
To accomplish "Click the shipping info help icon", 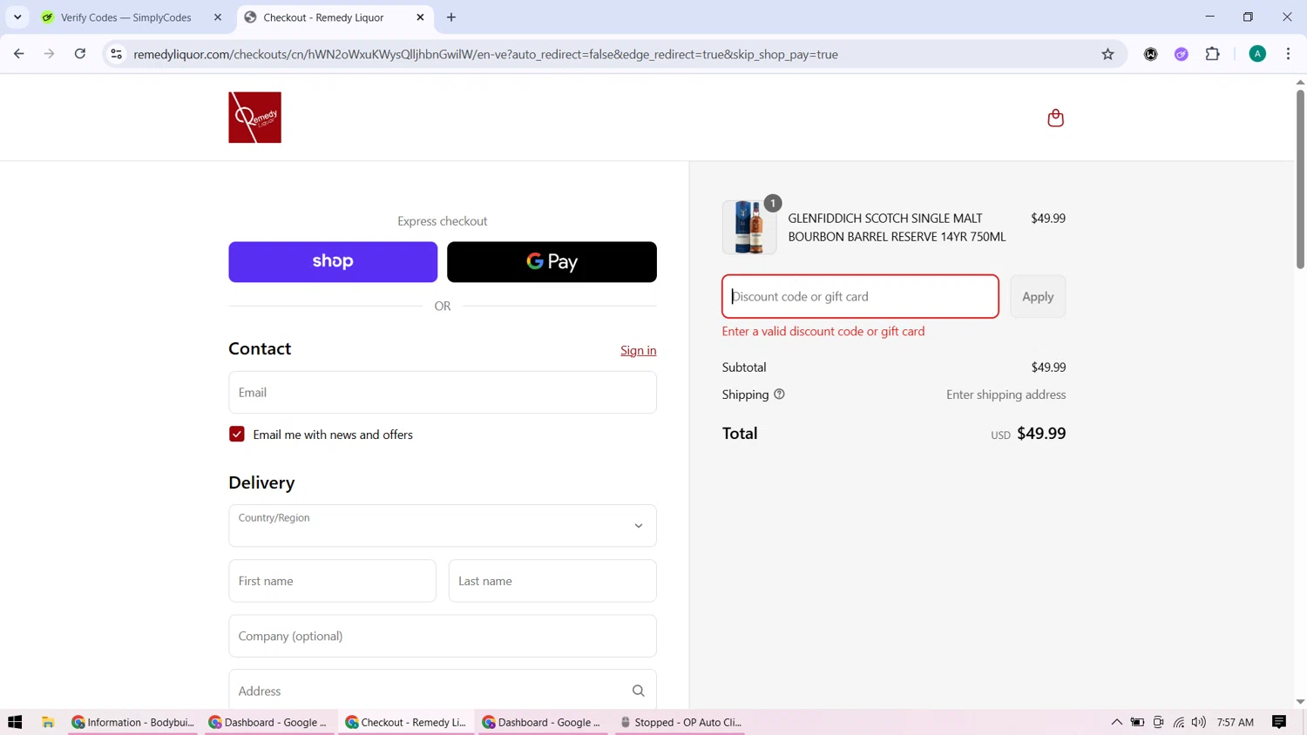I will pos(779,394).
